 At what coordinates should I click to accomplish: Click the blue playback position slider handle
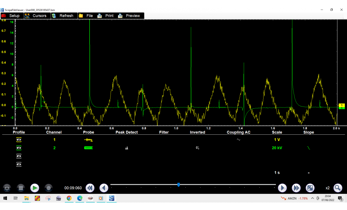(179, 185)
